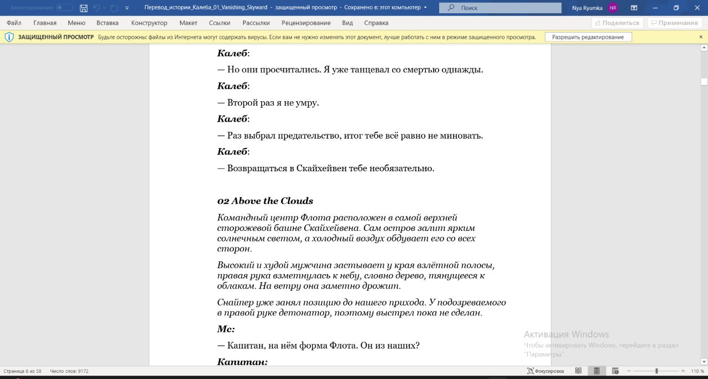Image resolution: width=708 pixels, height=379 pixels.
Task: Click the vertical scrollbar down arrow
Action: (x=704, y=362)
